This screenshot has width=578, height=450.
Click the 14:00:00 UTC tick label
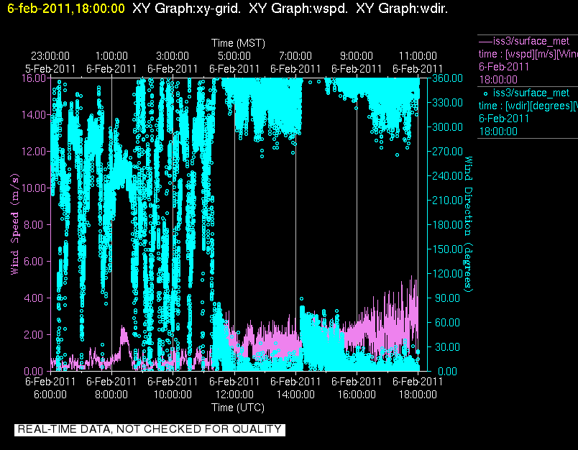point(295,395)
